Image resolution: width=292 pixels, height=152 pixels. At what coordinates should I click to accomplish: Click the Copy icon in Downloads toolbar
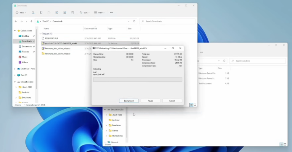(41, 13)
